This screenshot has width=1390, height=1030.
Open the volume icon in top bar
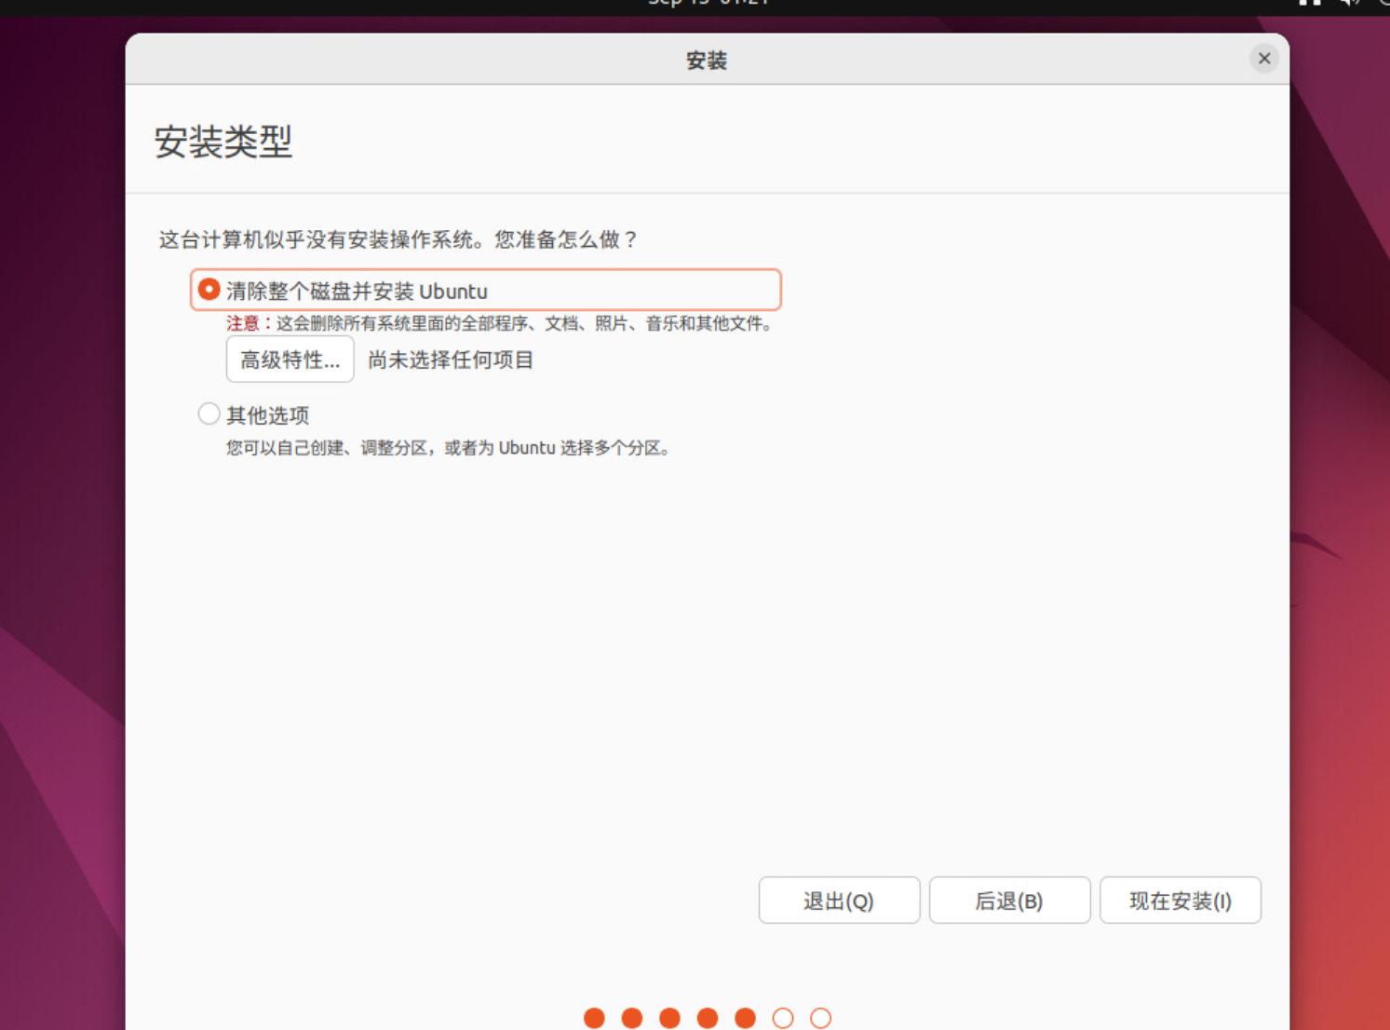coord(1349,3)
